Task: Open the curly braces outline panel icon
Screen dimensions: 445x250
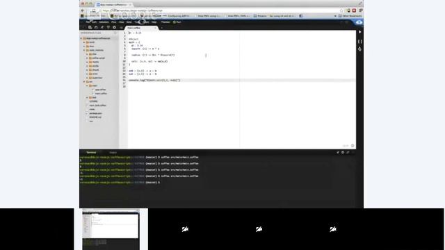Action: click(360, 42)
